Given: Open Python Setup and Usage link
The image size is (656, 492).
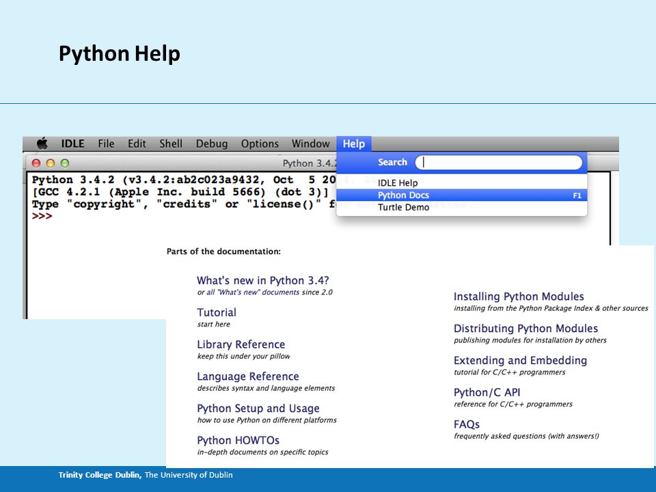Looking at the screenshot, I should coord(258,409).
